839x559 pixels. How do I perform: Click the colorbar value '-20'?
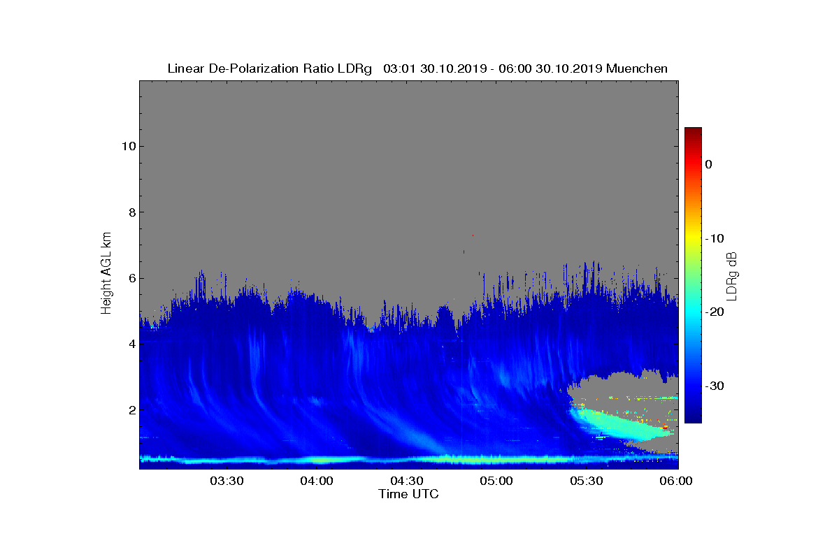tap(714, 312)
